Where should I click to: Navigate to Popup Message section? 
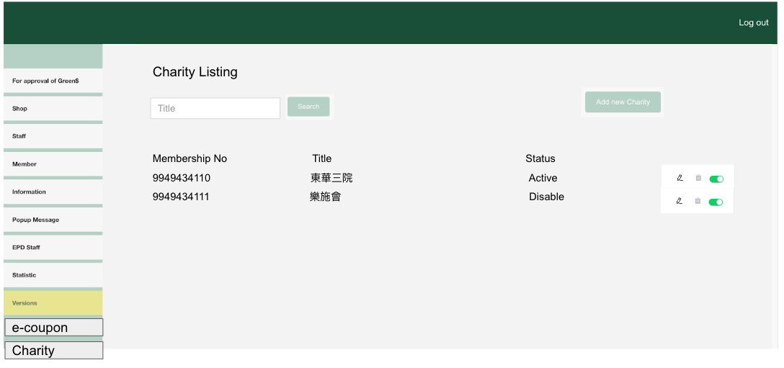click(x=53, y=220)
